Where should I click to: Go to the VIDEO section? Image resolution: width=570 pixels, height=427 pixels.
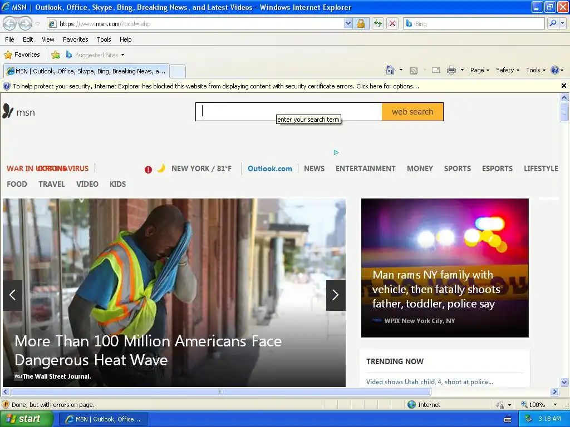pyautogui.click(x=87, y=184)
